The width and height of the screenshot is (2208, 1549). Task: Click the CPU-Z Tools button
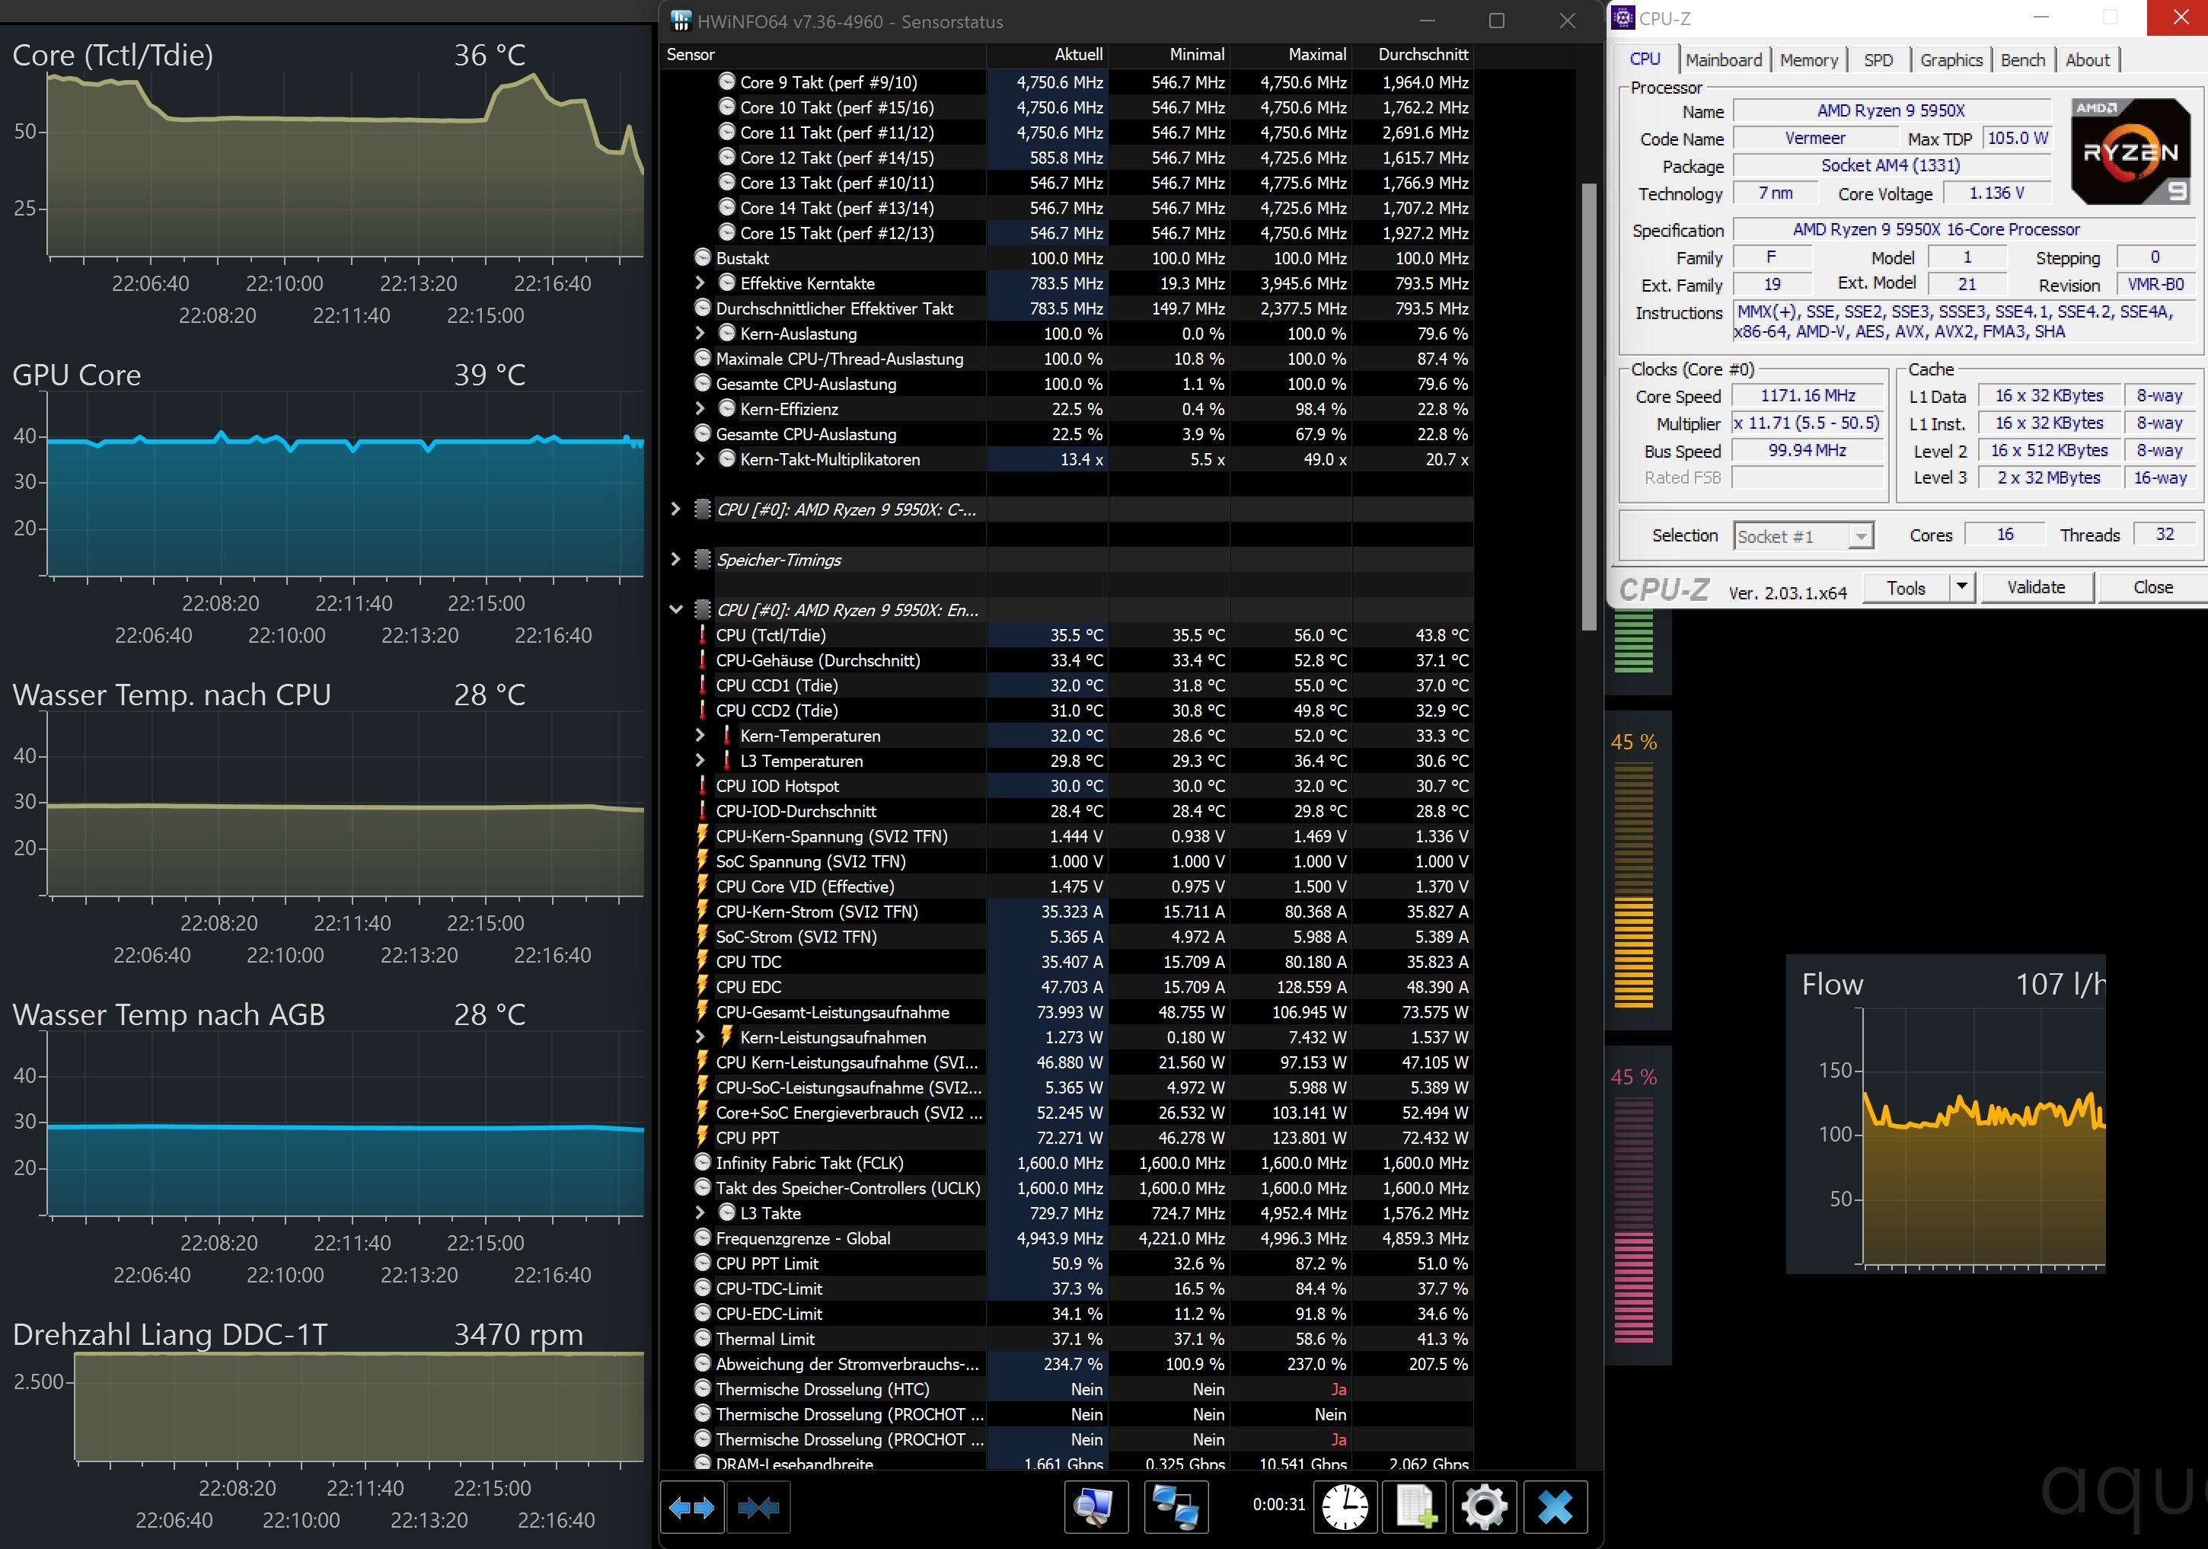click(1906, 587)
